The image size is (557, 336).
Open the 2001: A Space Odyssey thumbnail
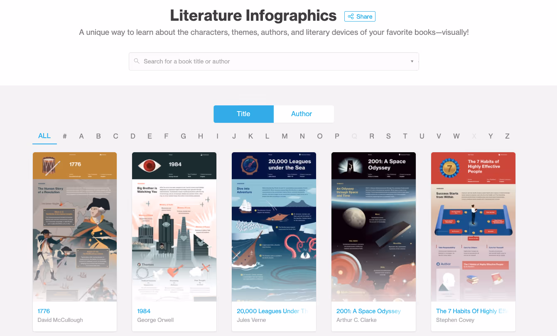coord(374,226)
